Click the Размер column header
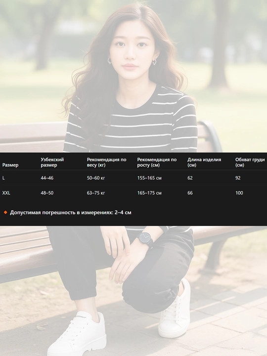The height and width of the screenshot is (356, 267). click(10, 165)
